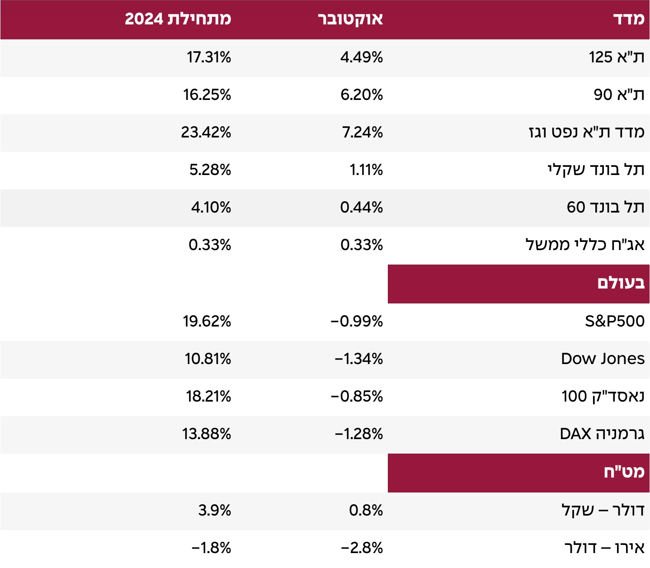Select the ת"א 125 index name
Image resolution: width=650 pixels, height=568 pixels.
click(x=616, y=57)
